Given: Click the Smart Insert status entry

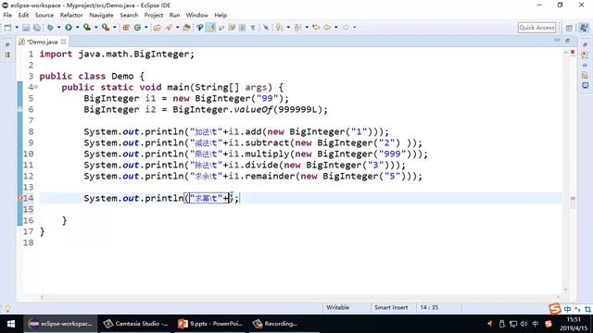Looking at the screenshot, I should pos(391,308).
